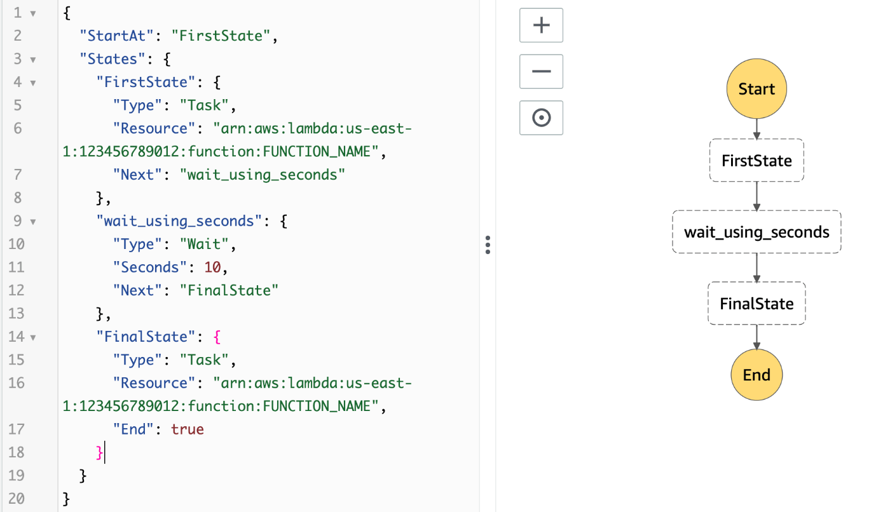Click the Start node in the workflow diagram
890x512 pixels.
point(756,89)
